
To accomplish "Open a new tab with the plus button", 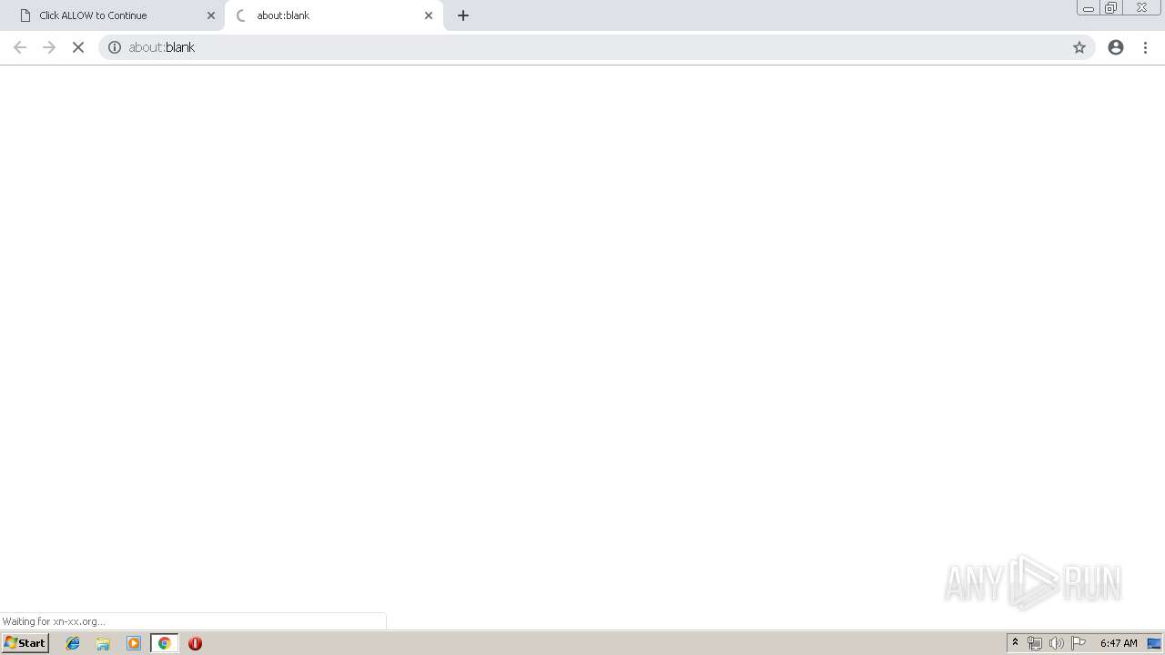I will [463, 15].
